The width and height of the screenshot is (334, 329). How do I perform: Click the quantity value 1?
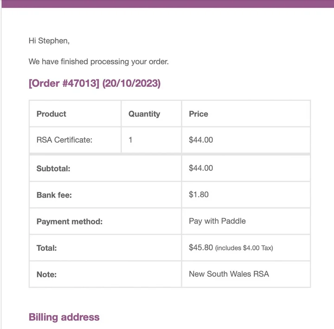click(x=130, y=140)
